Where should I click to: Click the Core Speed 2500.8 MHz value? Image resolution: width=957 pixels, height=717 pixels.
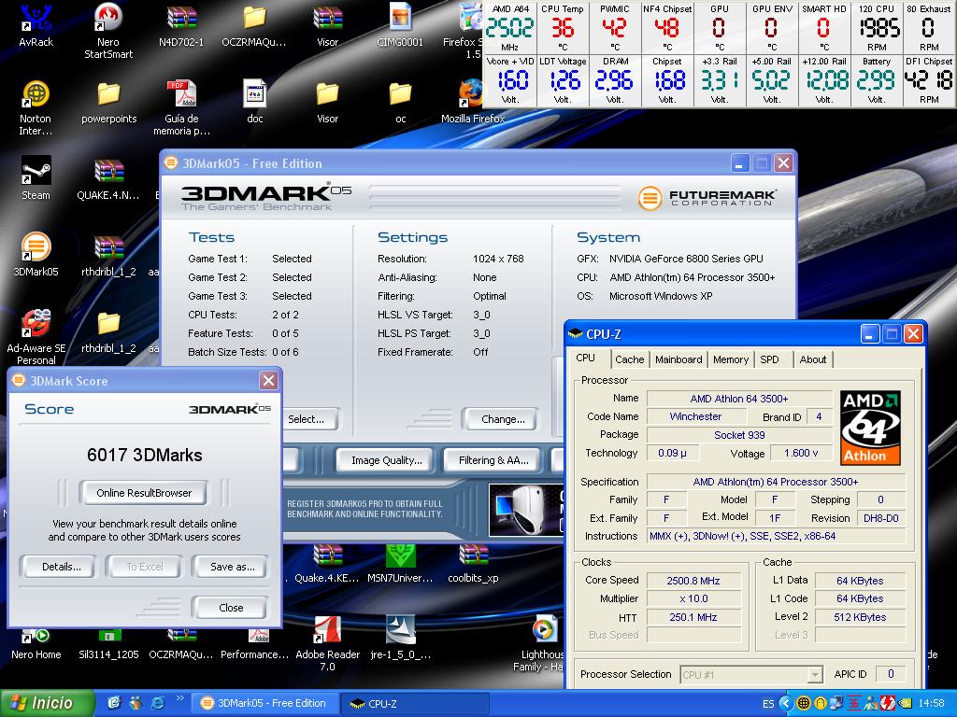[693, 581]
